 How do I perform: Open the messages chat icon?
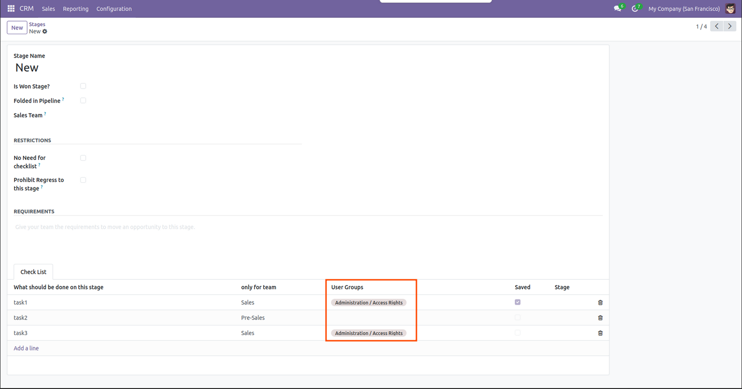pyautogui.click(x=617, y=8)
